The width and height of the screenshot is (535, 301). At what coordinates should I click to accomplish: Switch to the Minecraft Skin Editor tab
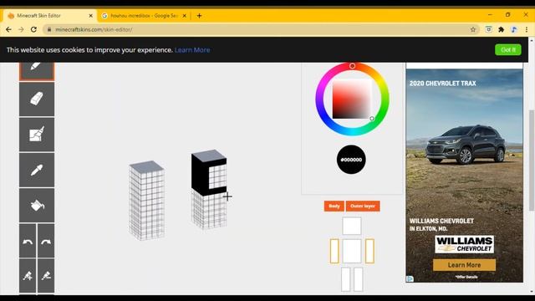(x=50, y=16)
